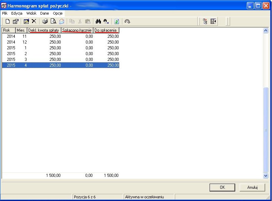Click the Anuluj button
This screenshot has height=201, width=272.
pos(252,187)
